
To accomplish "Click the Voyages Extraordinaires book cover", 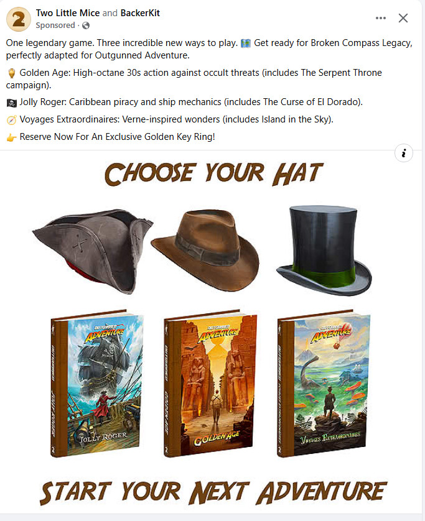I will (x=324, y=384).
